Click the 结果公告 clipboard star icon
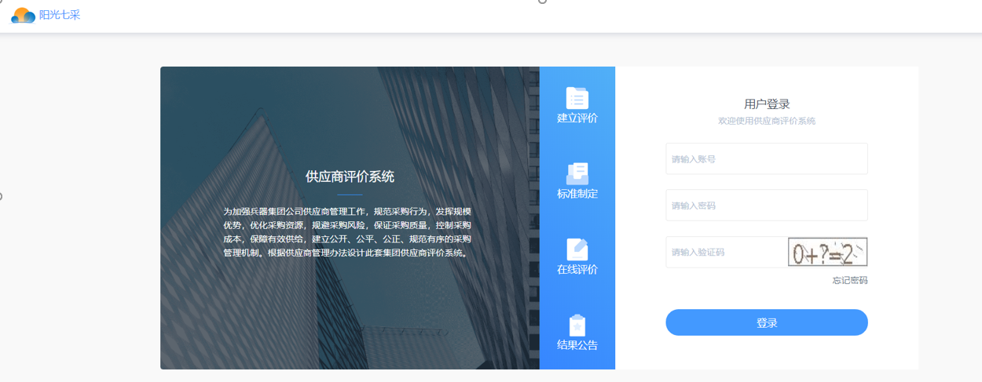 (x=577, y=326)
